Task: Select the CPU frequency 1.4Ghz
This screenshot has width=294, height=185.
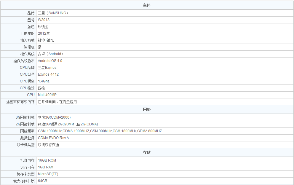Action: pos(44,81)
